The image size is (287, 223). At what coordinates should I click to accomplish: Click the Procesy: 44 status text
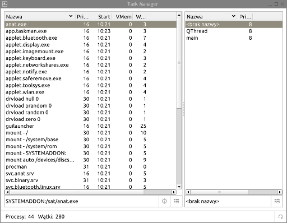coord(20,217)
